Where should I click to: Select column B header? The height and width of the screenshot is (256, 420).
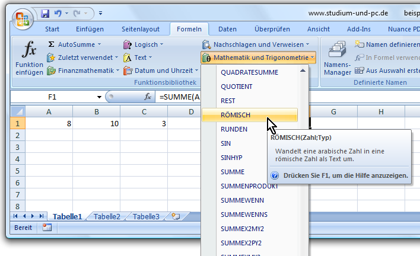[97, 111]
